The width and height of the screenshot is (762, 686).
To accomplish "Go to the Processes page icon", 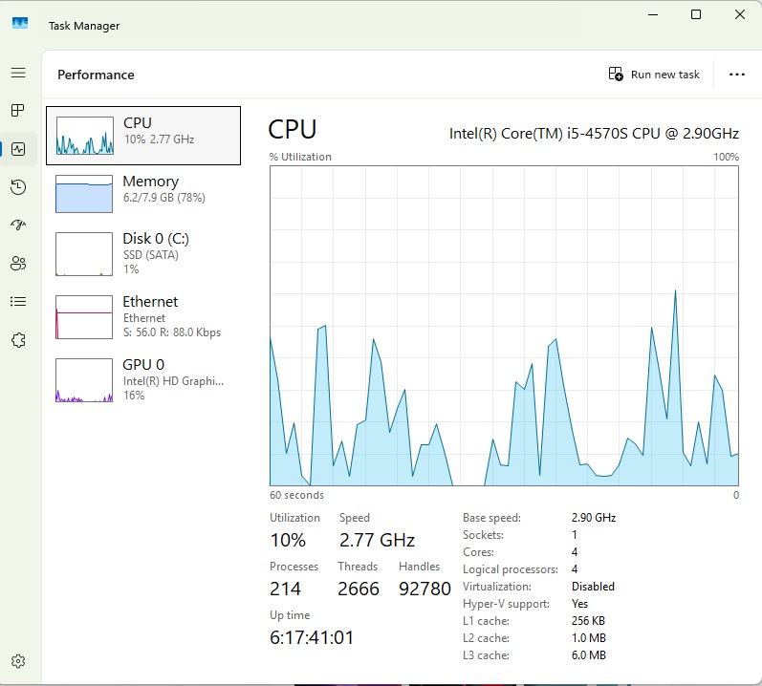I will tap(18, 111).
